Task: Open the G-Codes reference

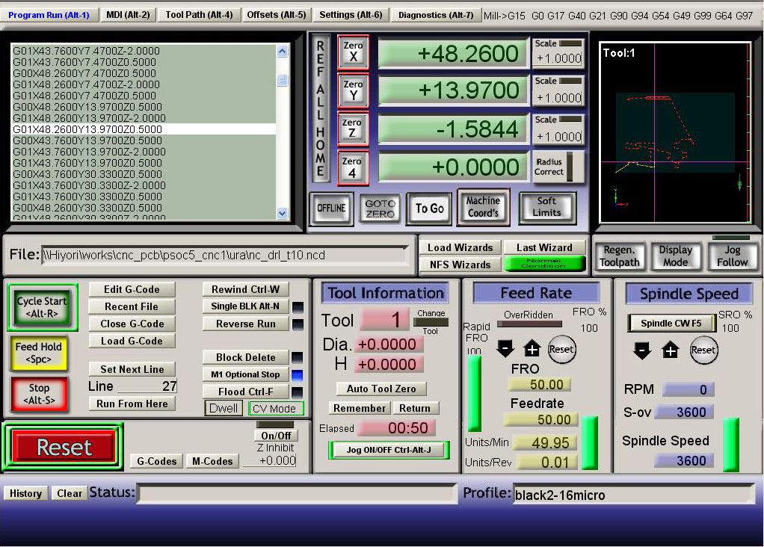Action: tap(156, 461)
